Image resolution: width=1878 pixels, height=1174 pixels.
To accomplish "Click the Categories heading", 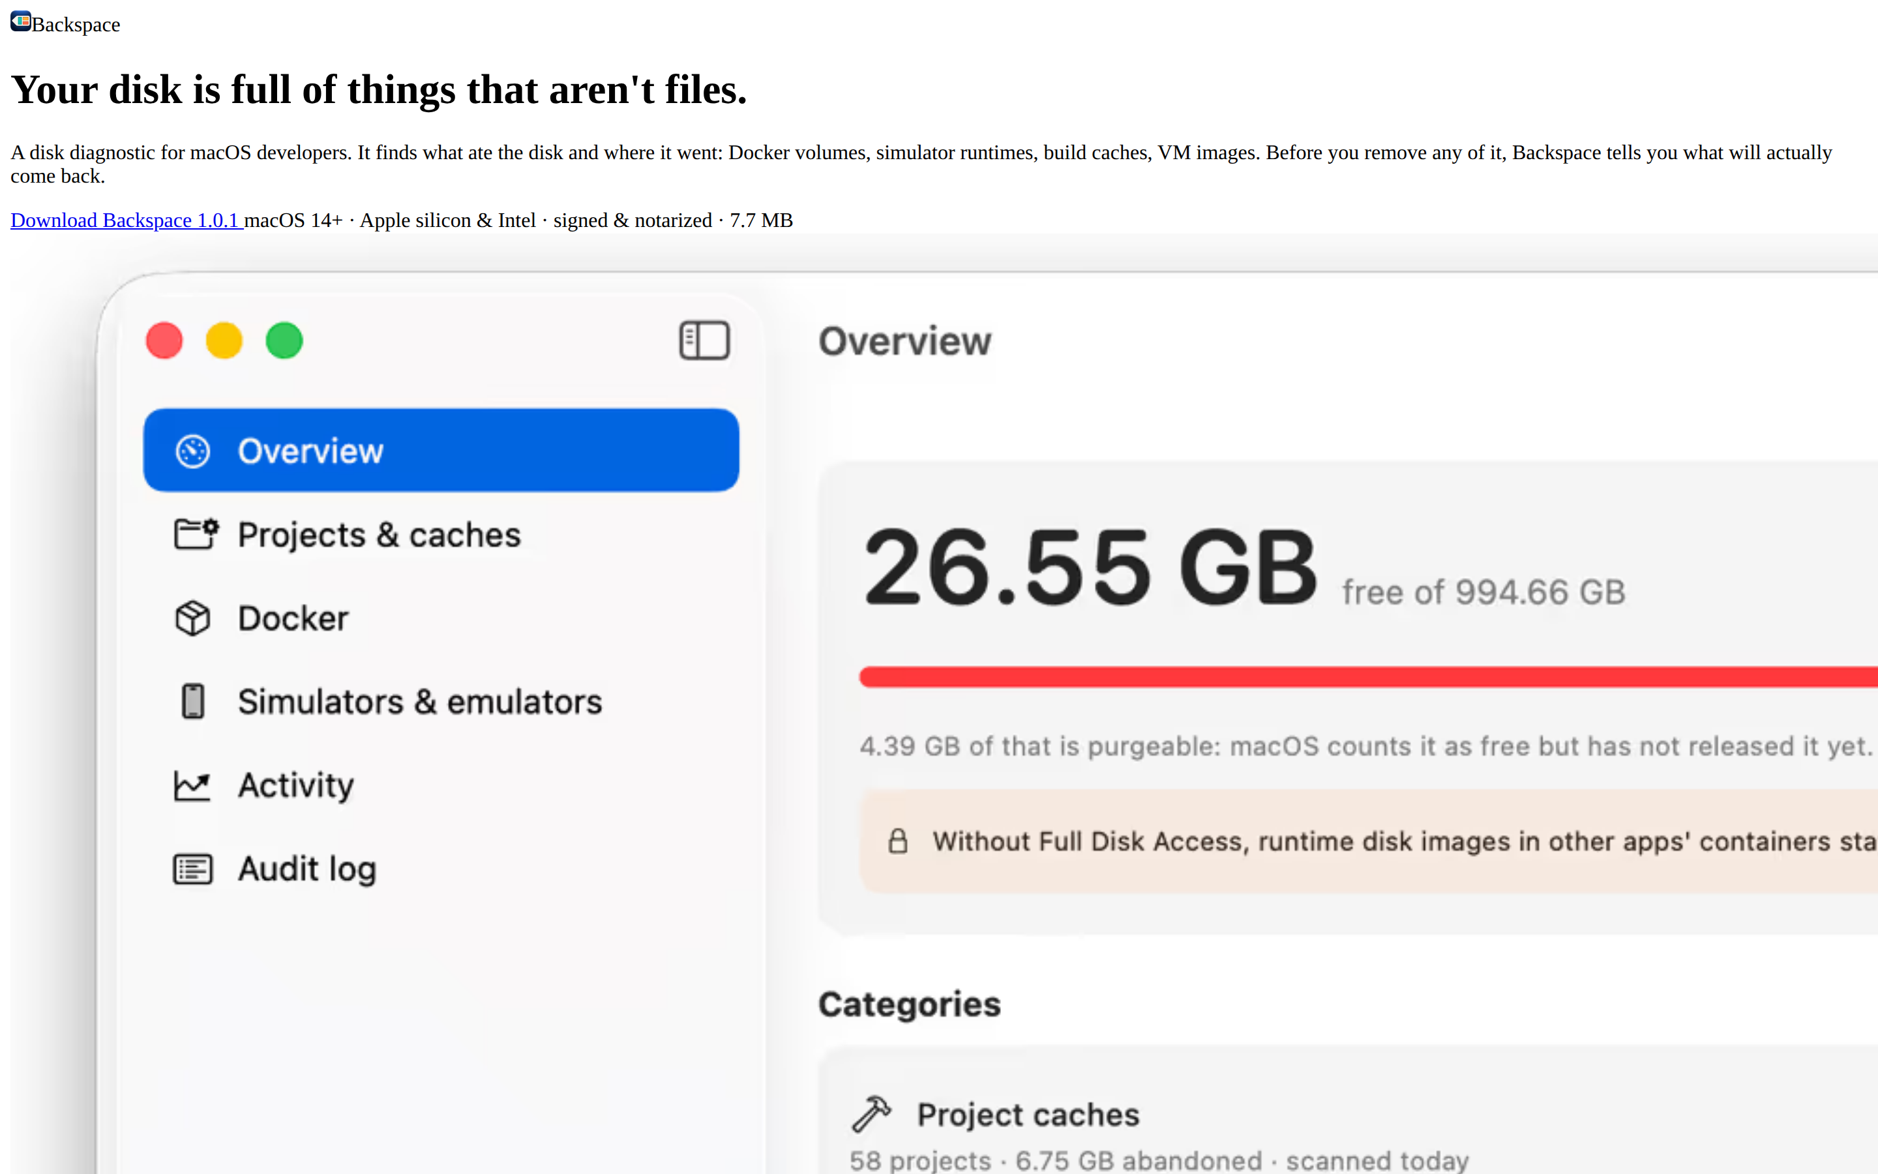I will [x=910, y=1004].
